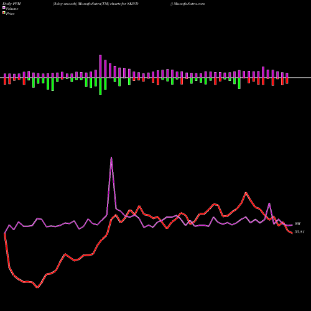Click the red-green Price legend swatch
311x311 pixels.
coord(4,13)
